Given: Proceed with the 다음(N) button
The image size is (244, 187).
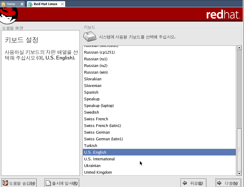Looking at the screenshot, I should point(228,183).
